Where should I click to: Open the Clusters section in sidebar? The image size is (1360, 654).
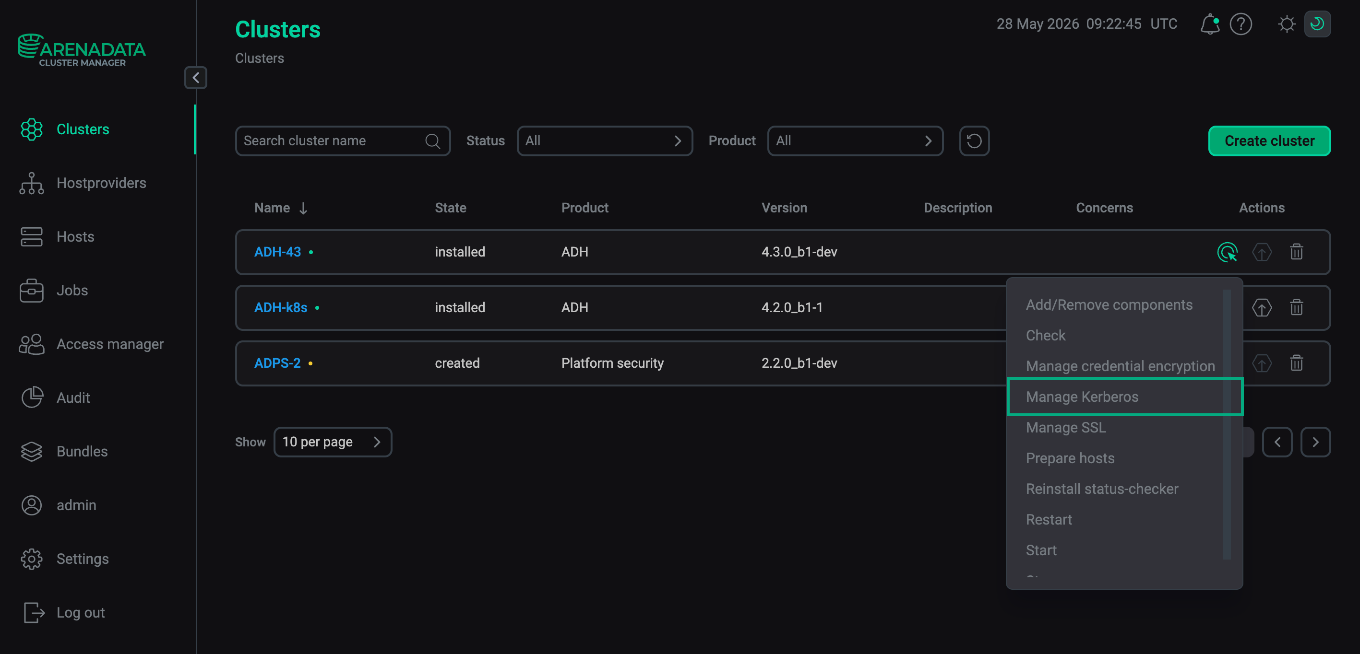(64, 129)
